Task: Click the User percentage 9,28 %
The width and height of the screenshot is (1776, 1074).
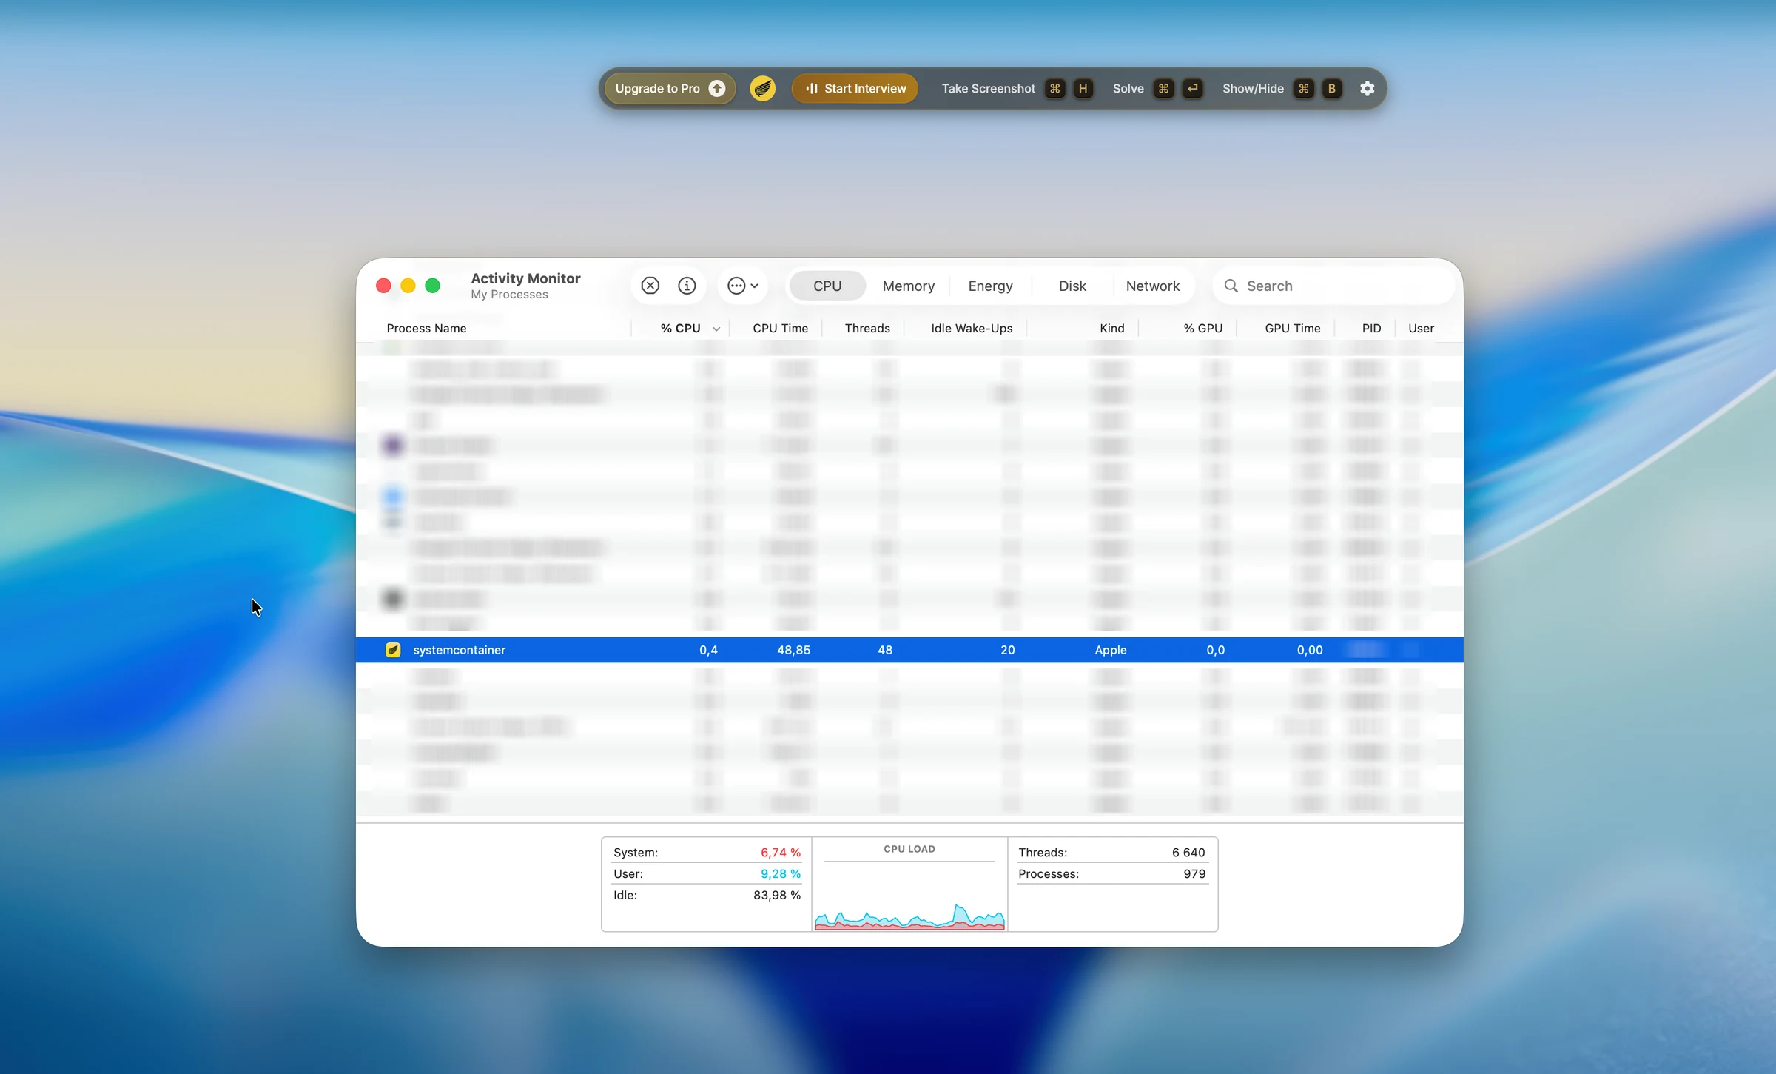Action: click(781, 874)
